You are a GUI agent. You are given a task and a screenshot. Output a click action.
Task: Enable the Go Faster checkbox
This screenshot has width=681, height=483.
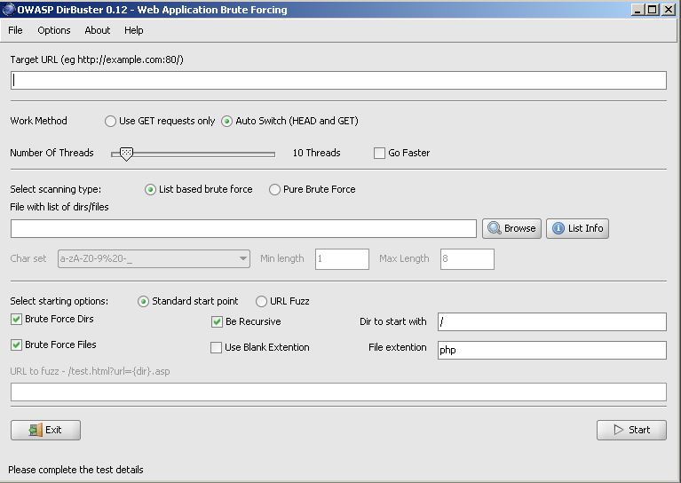379,153
